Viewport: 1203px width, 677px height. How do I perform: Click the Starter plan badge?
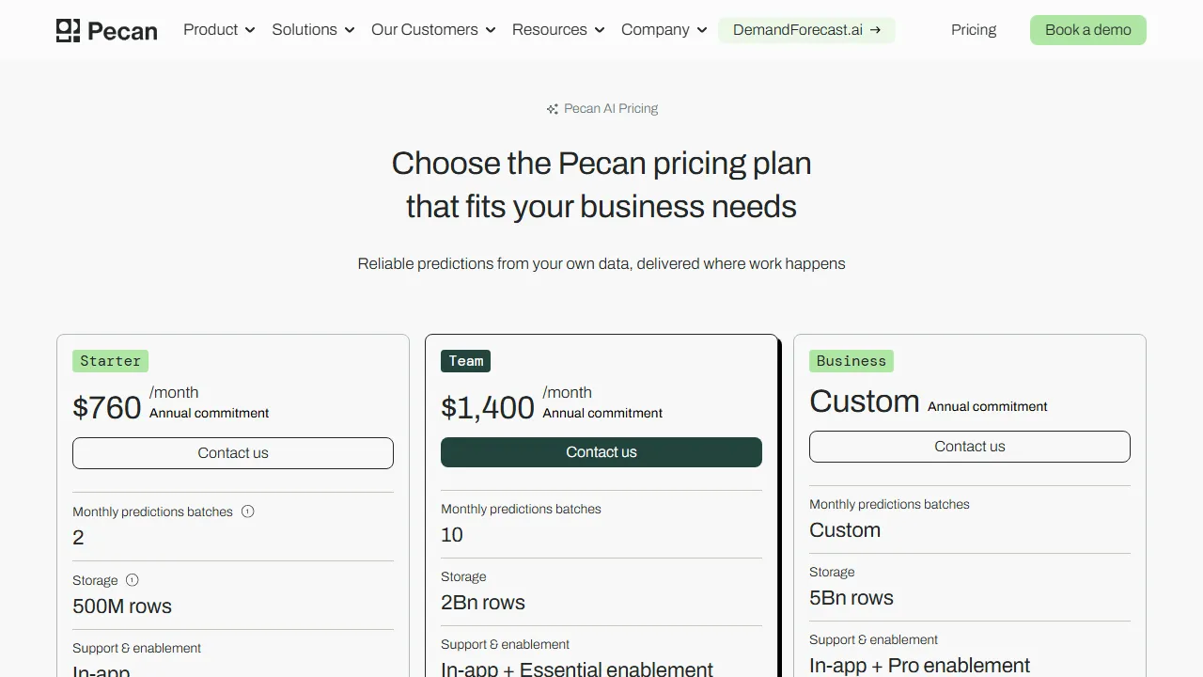[x=110, y=361]
